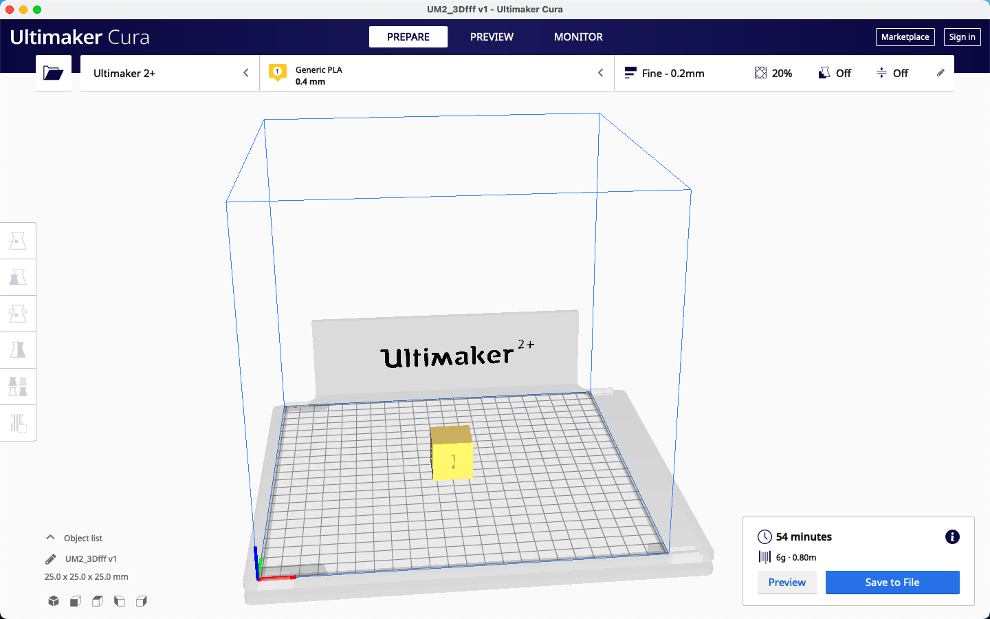Screen dimensions: 990x619
Task: Switch to top view icon
Action: [x=98, y=601]
